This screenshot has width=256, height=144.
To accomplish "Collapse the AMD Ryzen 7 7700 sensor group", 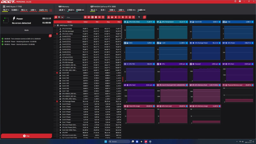I will click(55, 26).
